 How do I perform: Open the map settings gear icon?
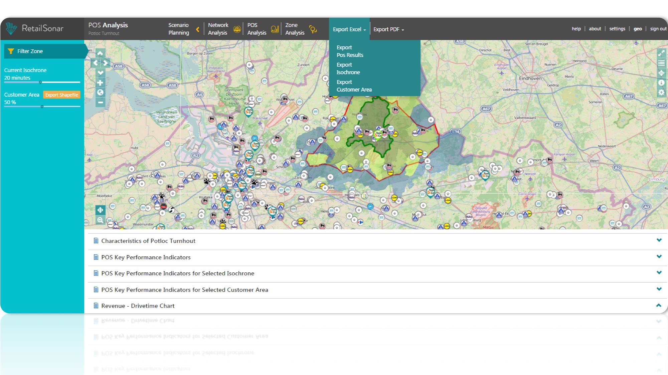[x=661, y=92]
